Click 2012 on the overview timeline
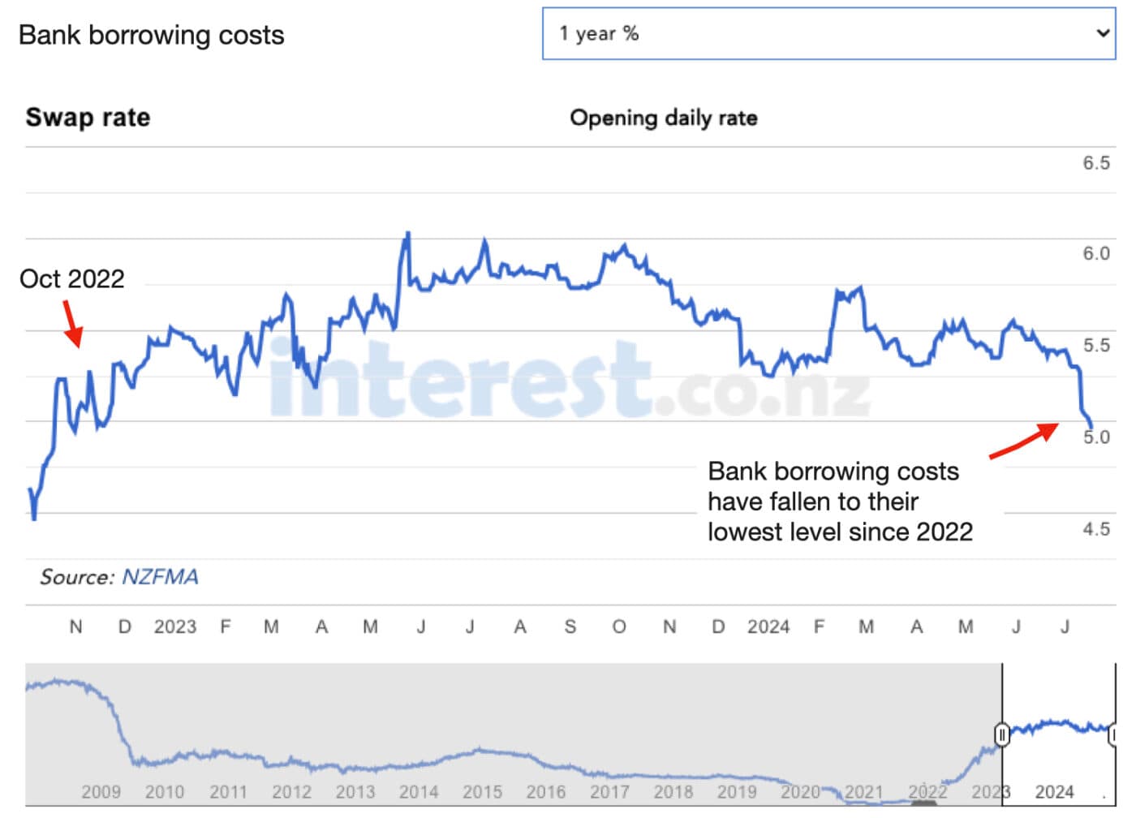Screen dimensions: 1136x818 click(x=291, y=791)
